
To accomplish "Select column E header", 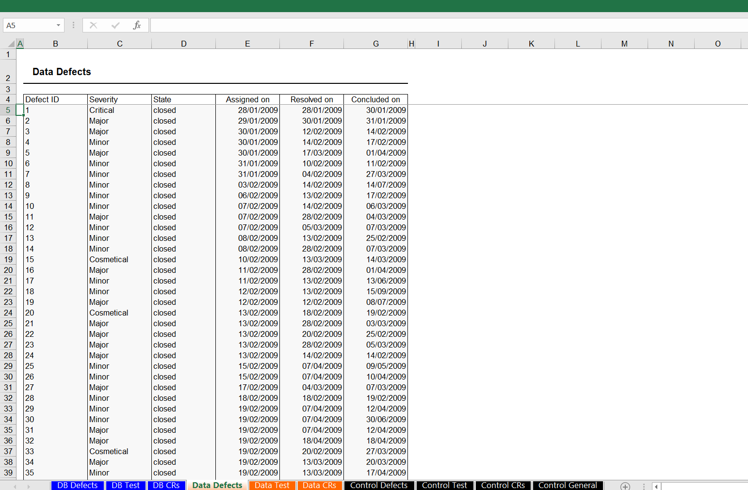I will (x=248, y=44).
